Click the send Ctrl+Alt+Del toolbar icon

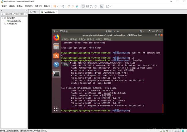point(63,6)
